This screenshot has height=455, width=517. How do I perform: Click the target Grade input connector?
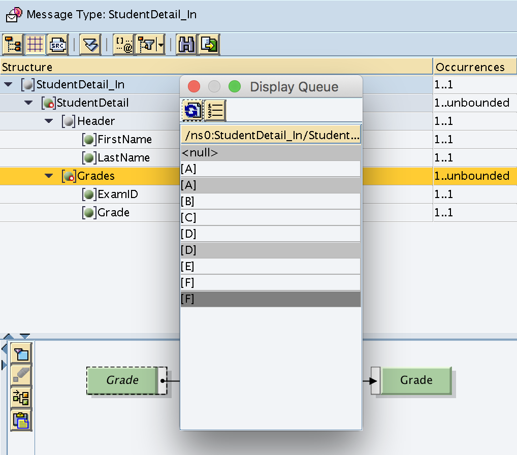[375, 381]
